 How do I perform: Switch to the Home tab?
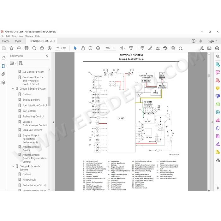6,41
